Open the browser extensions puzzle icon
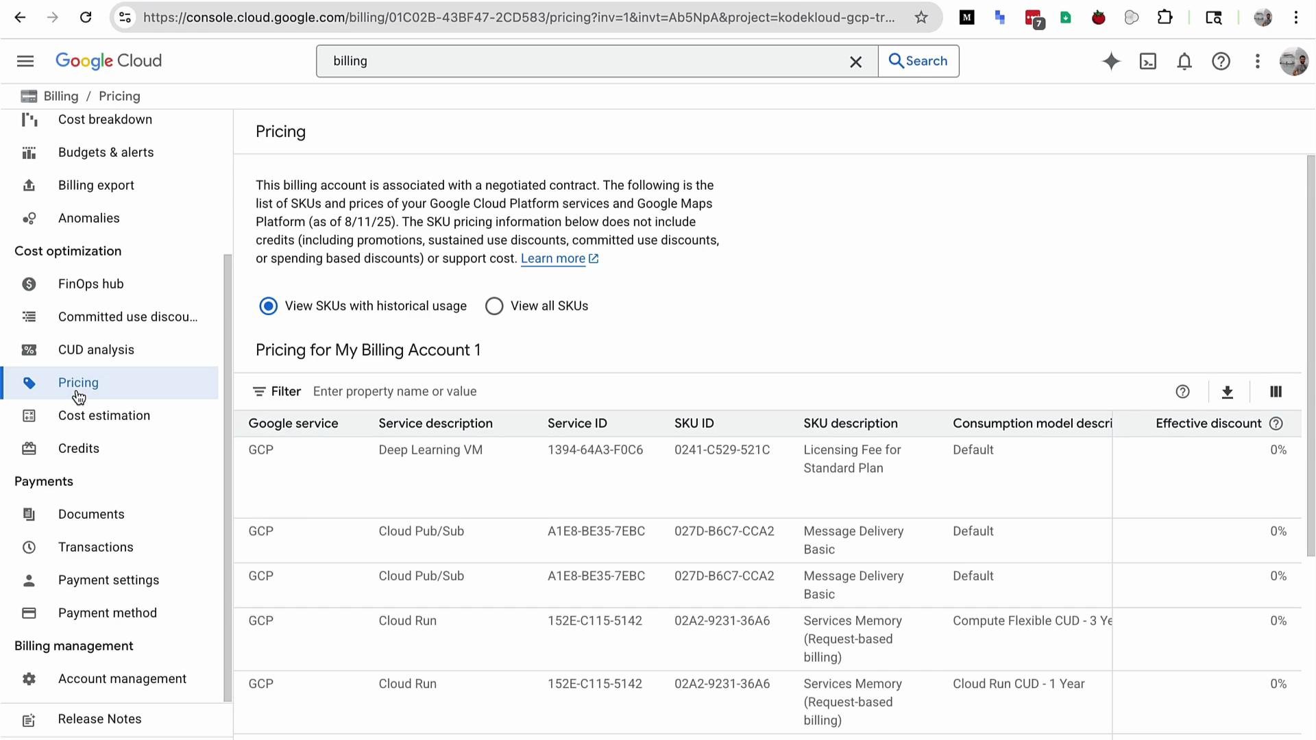 coord(1165,17)
